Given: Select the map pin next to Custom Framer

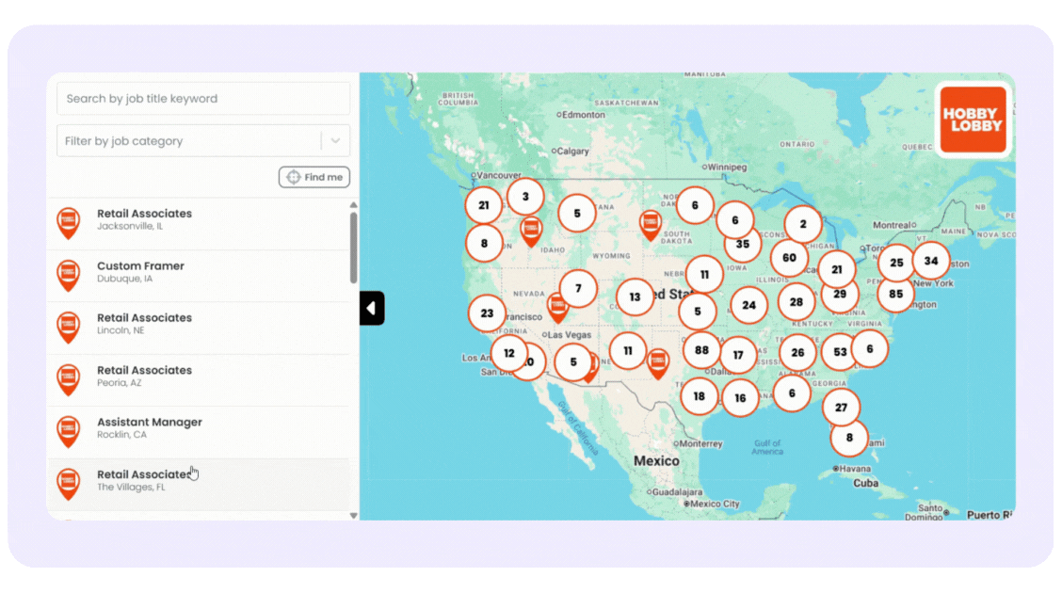Looking at the screenshot, I should click(68, 275).
